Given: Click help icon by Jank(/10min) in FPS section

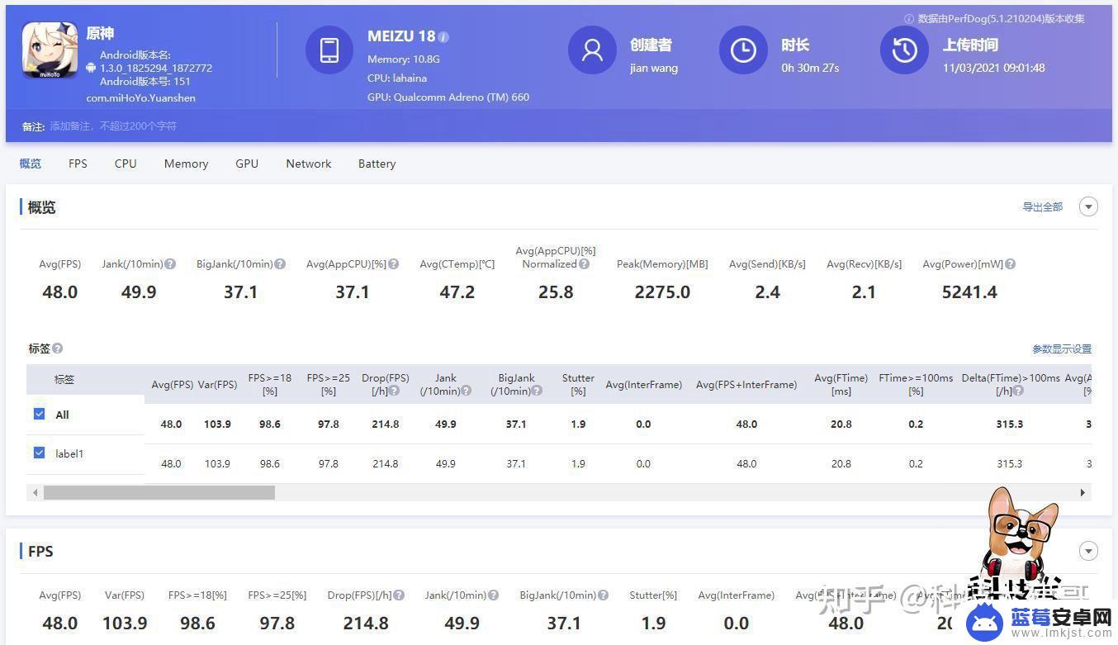Looking at the screenshot, I should (493, 595).
